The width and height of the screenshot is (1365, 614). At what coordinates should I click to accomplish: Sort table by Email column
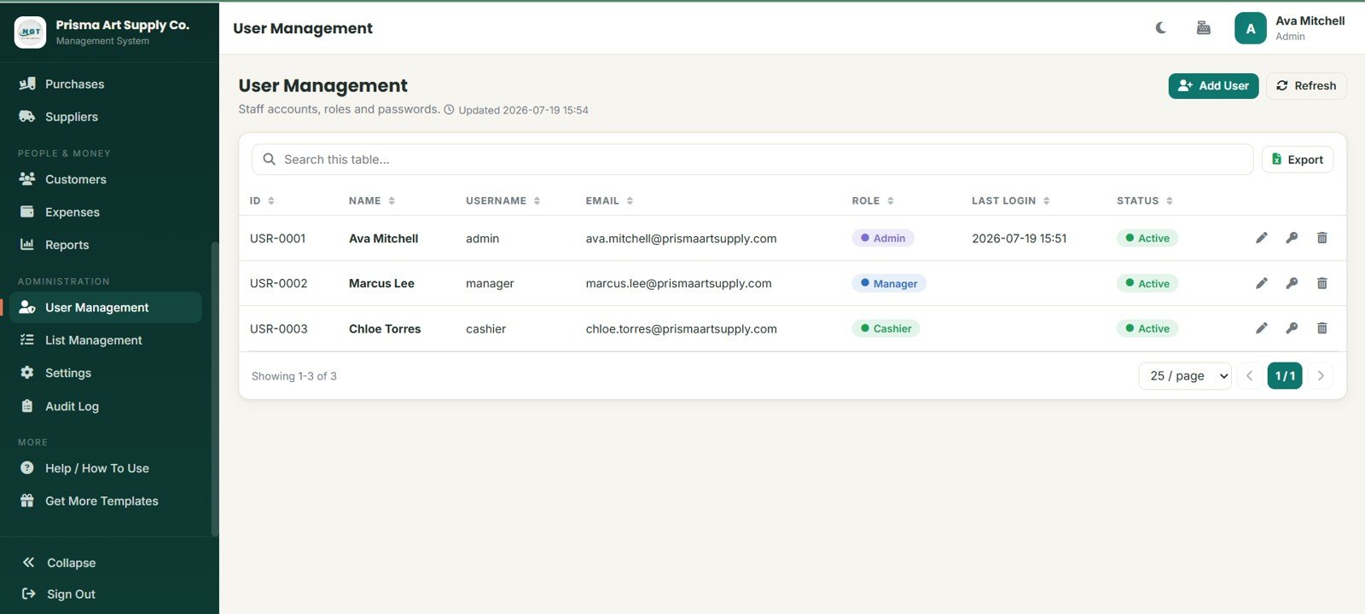point(609,200)
